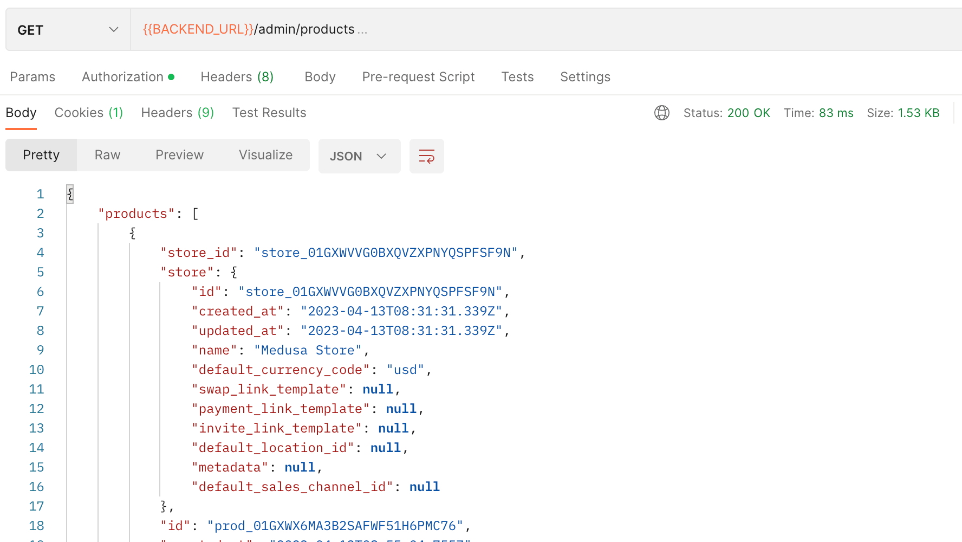
Task: Open the Test Results tab
Action: [269, 112]
